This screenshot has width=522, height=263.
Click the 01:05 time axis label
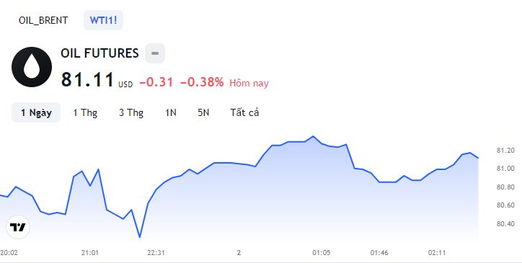coord(322,253)
